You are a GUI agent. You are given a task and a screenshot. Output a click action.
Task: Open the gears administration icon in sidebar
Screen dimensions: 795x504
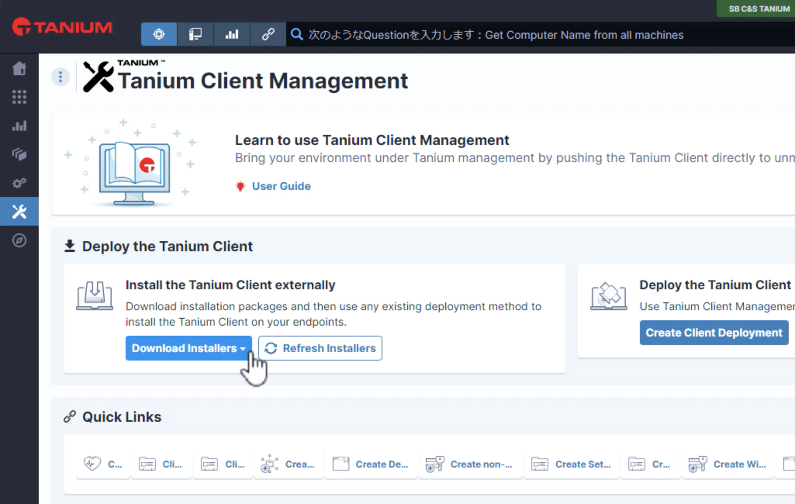(x=19, y=183)
